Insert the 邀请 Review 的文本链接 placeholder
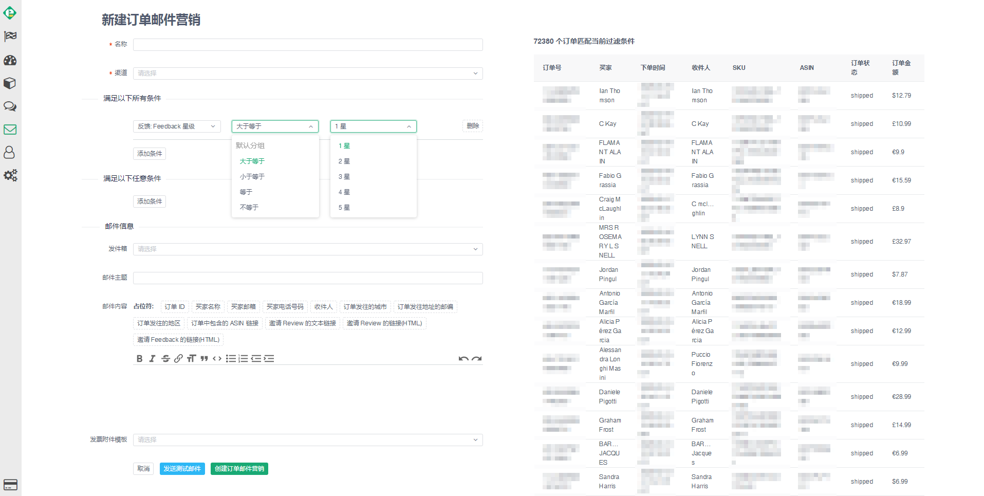The height and width of the screenshot is (496, 984). [303, 323]
